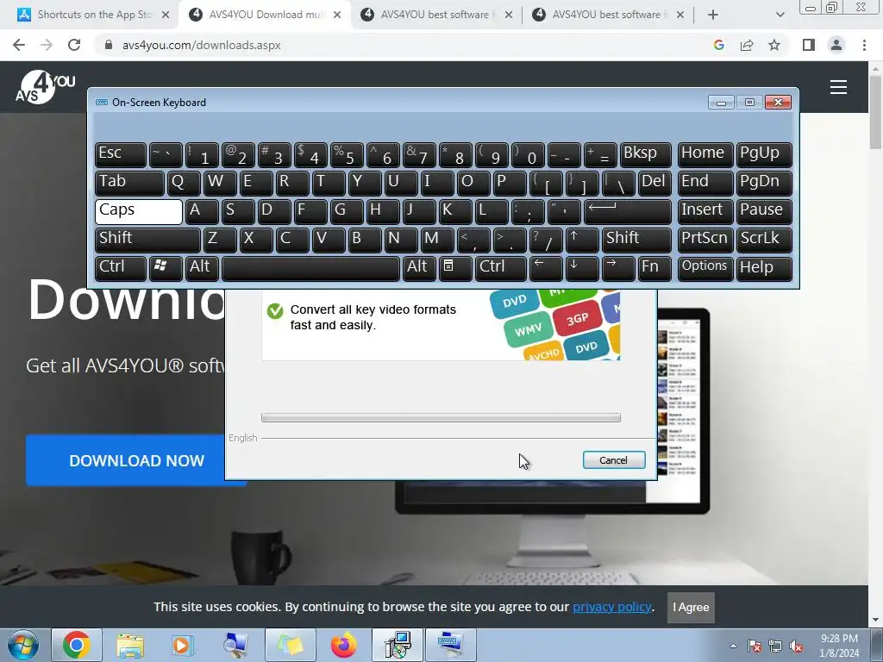Click left Shift key on On-Screen Keyboard
The height and width of the screenshot is (662, 883).
(x=147, y=240)
